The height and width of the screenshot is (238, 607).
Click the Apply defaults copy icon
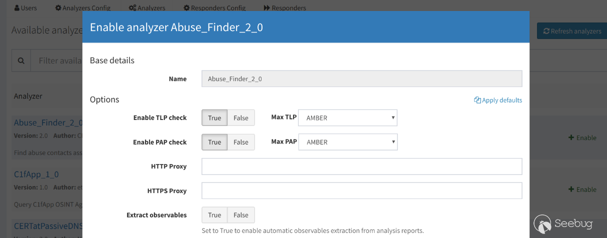(x=477, y=100)
